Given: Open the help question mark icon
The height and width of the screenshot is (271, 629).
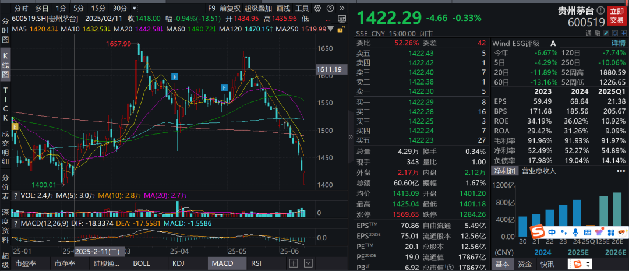Looking at the screenshot, I should coord(330,8).
